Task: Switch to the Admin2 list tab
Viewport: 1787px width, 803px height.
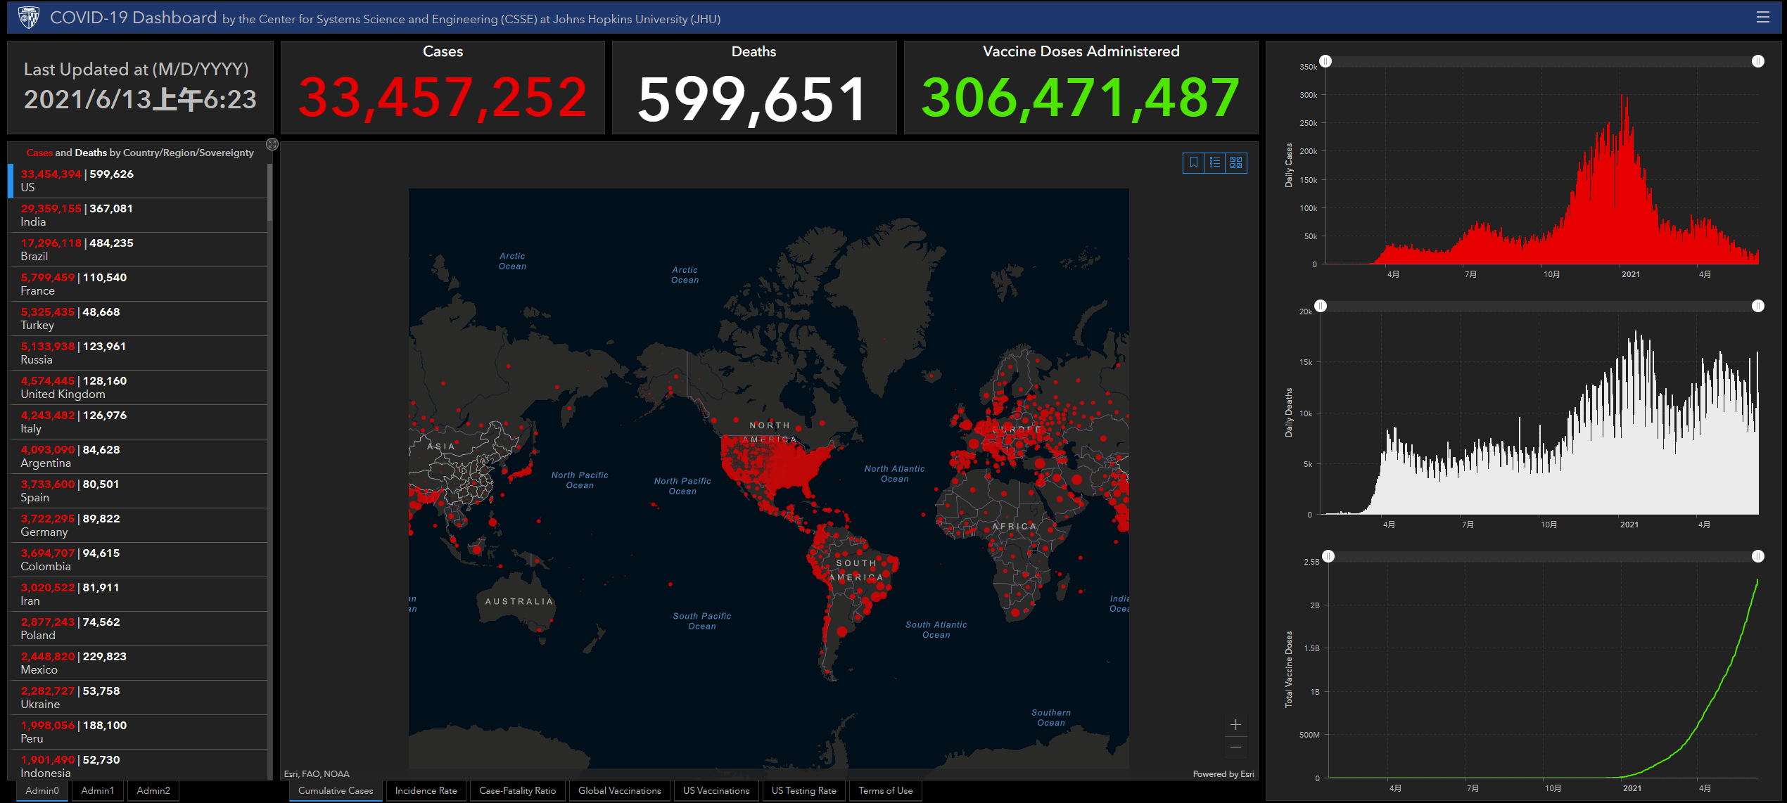Action: tap(153, 790)
